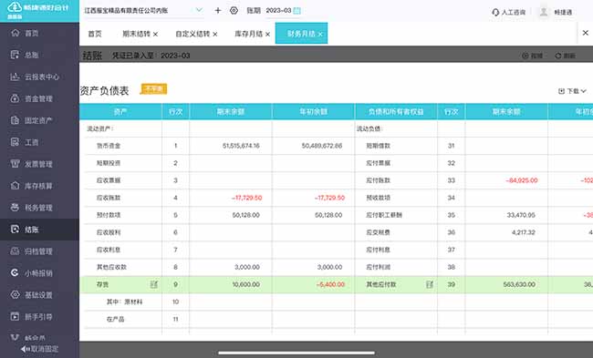Open the 下载 dropdown

tap(572, 91)
